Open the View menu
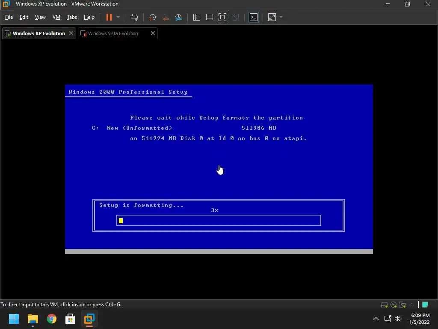The width and height of the screenshot is (438, 329). tap(40, 17)
